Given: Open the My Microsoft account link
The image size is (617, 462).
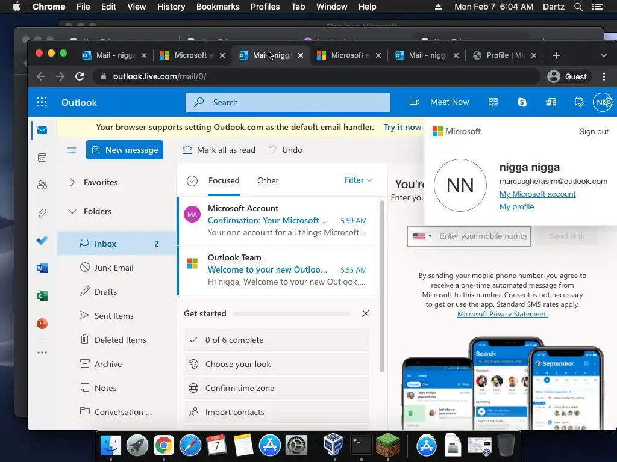Looking at the screenshot, I should click(537, 194).
